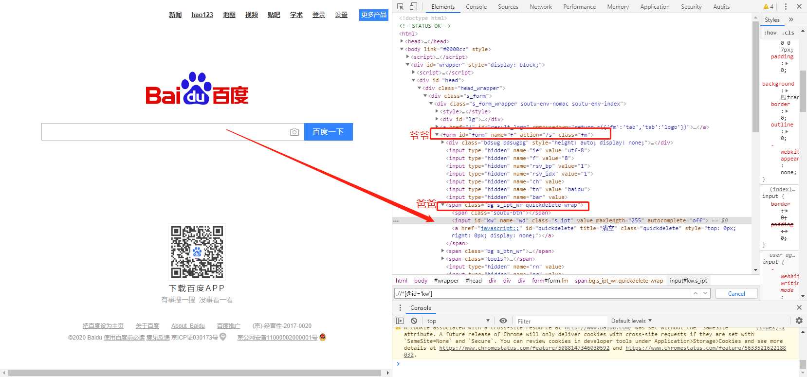Image resolution: width=807 pixels, height=377 pixels.
Task: Open the Performance tab
Action: coord(579,7)
